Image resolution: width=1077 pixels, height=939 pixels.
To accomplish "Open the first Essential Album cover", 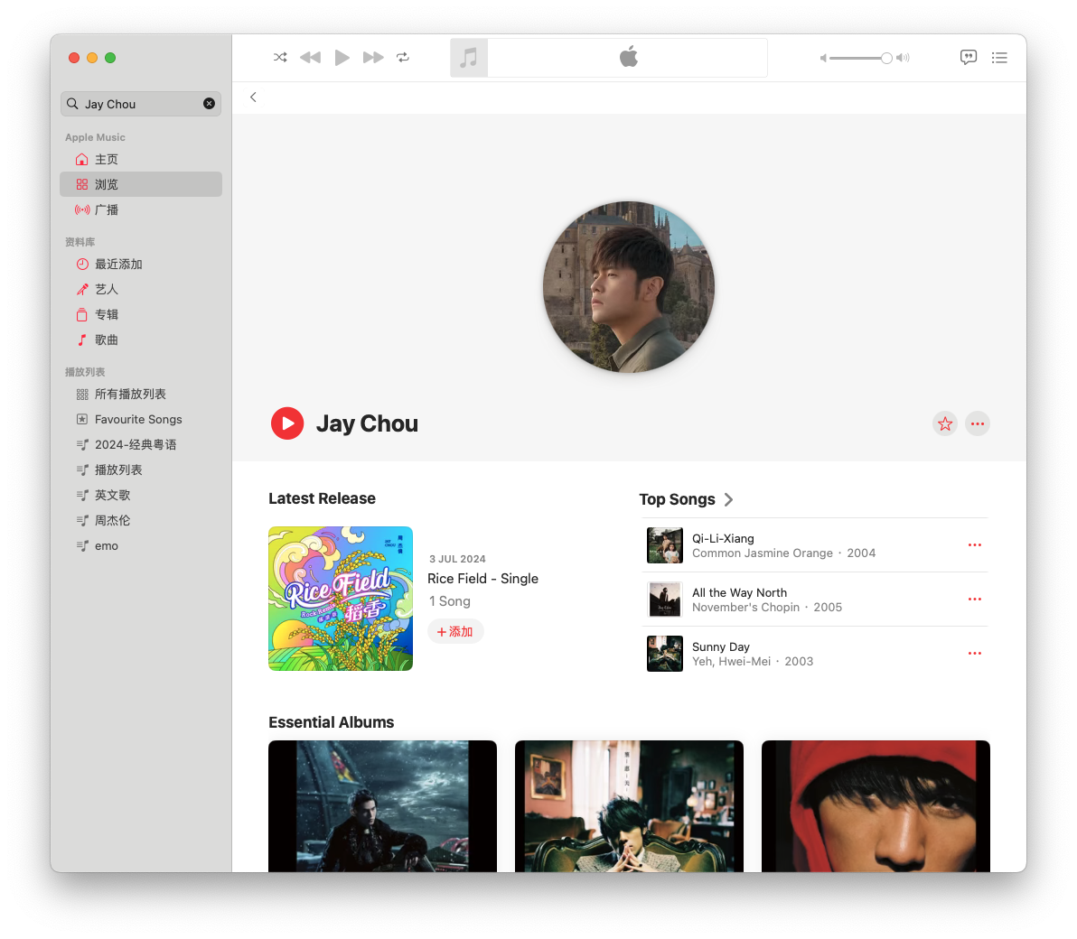I will (x=382, y=806).
